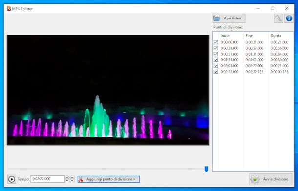The width and height of the screenshot is (298, 191).
Task: Open the blue info icon
Action: click(x=289, y=19)
